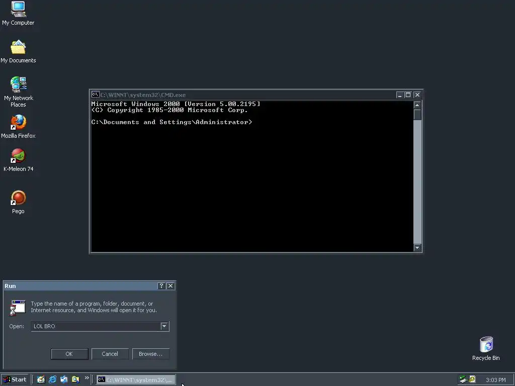Click the Open text field in Run
The height and width of the screenshot is (386, 515).
[x=96, y=326]
